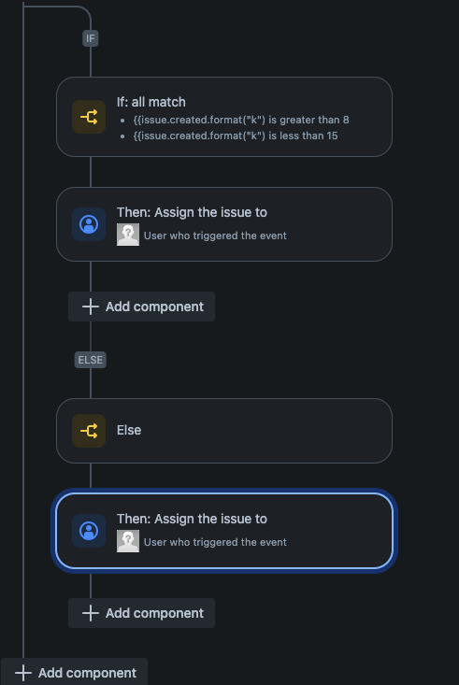
Task: Click outermost Add component button at bottom
Action: click(74, 673)
